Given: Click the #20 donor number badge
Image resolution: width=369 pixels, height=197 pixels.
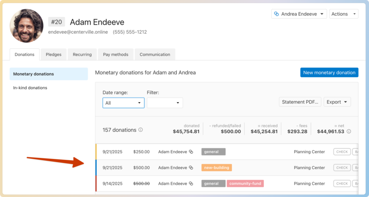Looking at the screenshot, I should [57, 22].
